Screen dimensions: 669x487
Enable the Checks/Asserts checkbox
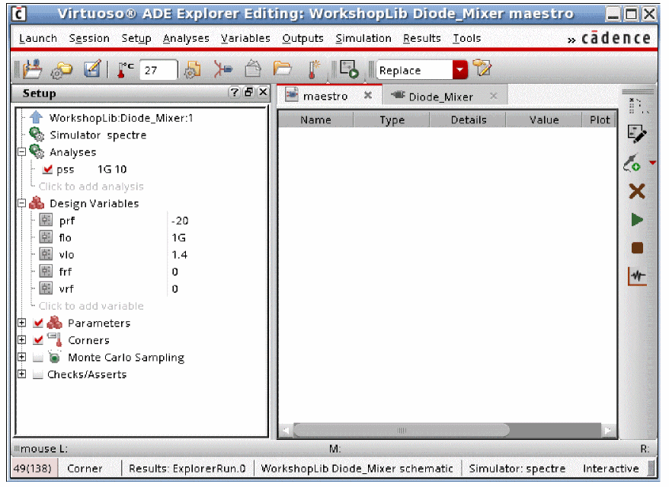[x=38, y=374]
